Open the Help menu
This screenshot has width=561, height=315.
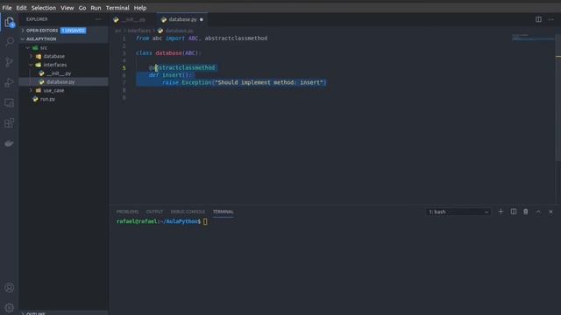(140, 8)
